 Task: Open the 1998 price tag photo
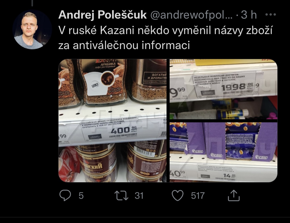(x=223, y=89)
